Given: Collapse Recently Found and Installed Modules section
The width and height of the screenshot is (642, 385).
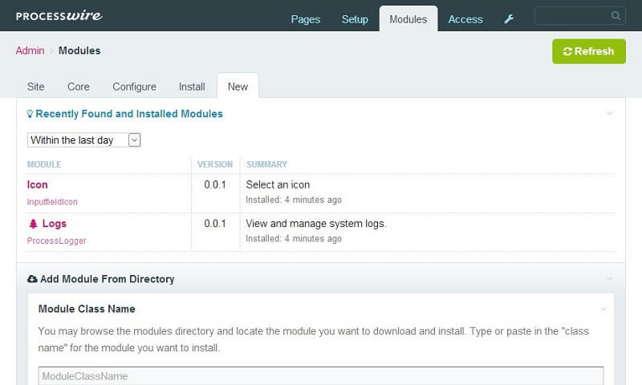Looking at the screenshot, I should tap(610, 113).
